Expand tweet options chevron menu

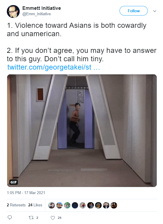tap(155, 11)
